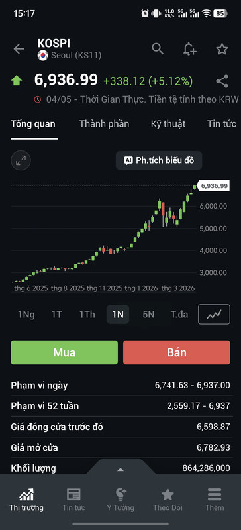The height and width of the screenshot is (530, 241).
Task: Open the Ý Tưởng bottom tab
Action: coord(120,499)
